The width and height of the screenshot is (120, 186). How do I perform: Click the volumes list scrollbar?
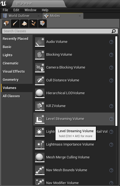[x=116, y=81]
